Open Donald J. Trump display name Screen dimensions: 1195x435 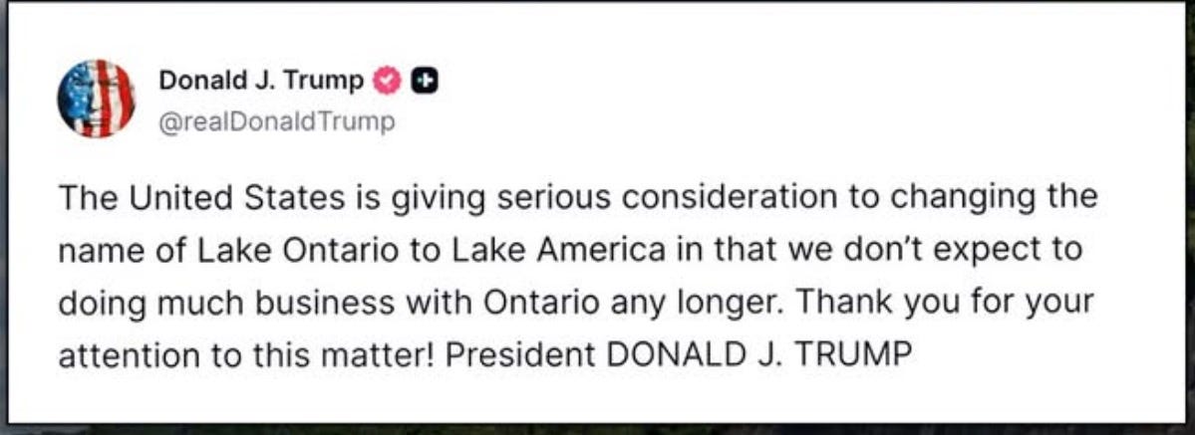click(261, 80)
